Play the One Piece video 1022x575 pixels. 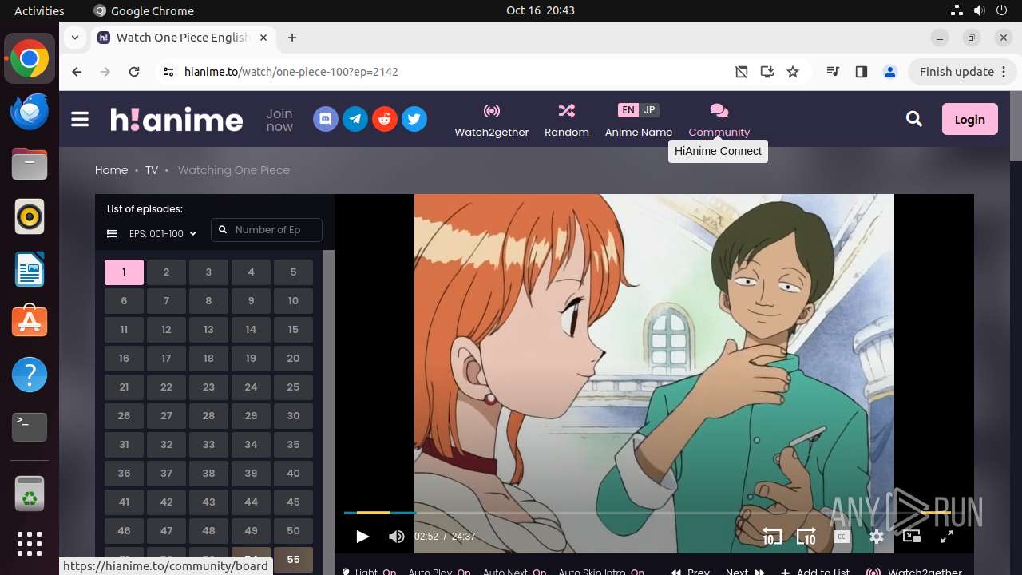362,537
